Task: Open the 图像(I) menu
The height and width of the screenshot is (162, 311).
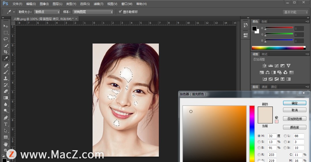Action: 44,4
